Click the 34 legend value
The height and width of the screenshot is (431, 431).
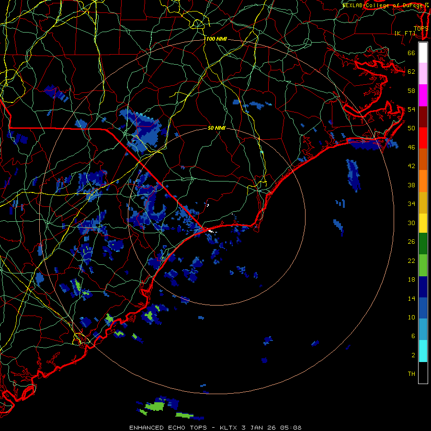coord(411,204)
